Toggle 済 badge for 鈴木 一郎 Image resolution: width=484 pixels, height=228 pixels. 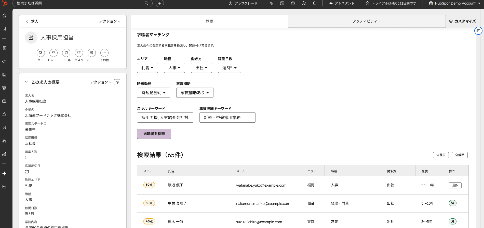tap(453, 221)
